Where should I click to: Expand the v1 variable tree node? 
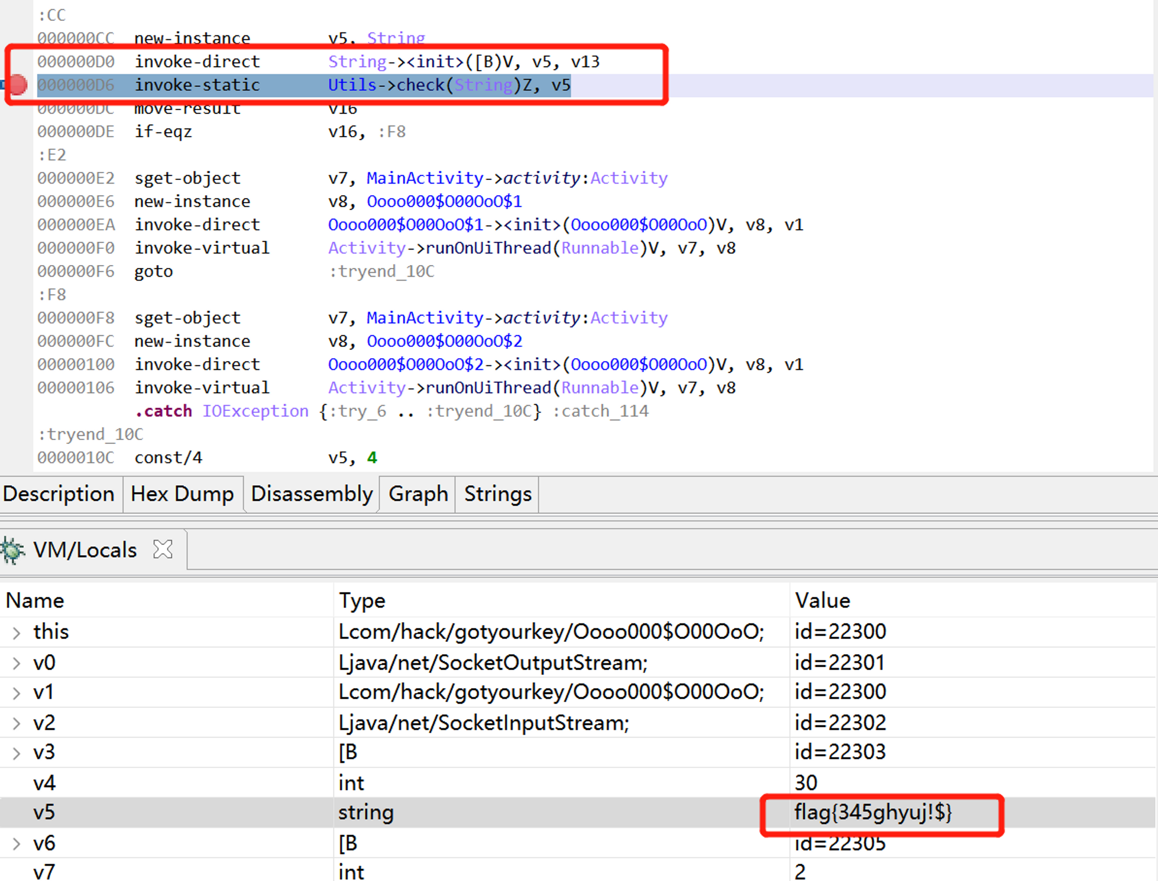(16, 693)
